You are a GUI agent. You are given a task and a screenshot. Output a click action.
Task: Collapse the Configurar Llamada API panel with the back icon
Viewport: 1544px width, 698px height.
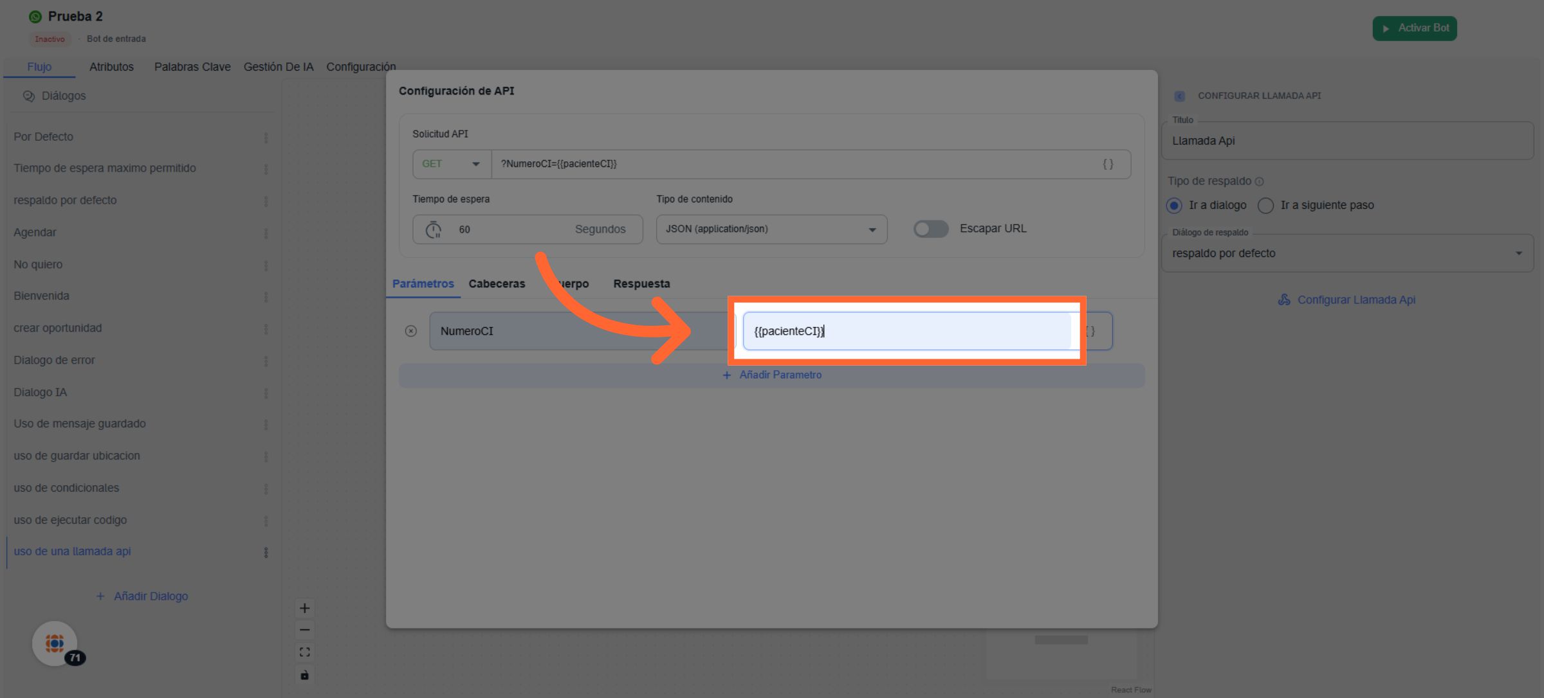pos(1179,96)
